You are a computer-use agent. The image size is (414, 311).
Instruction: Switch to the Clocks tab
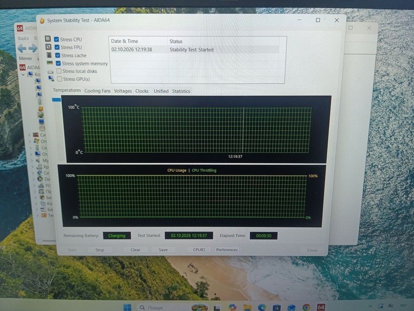click(142, 91)
